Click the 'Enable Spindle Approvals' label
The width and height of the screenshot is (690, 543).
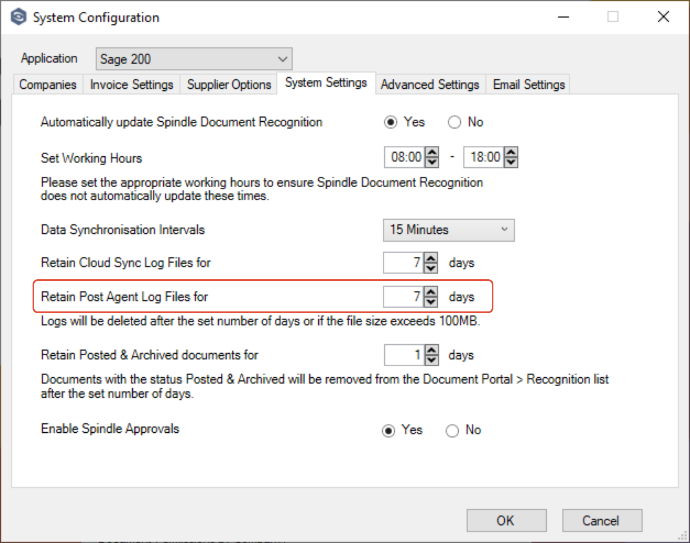(110, 429)
